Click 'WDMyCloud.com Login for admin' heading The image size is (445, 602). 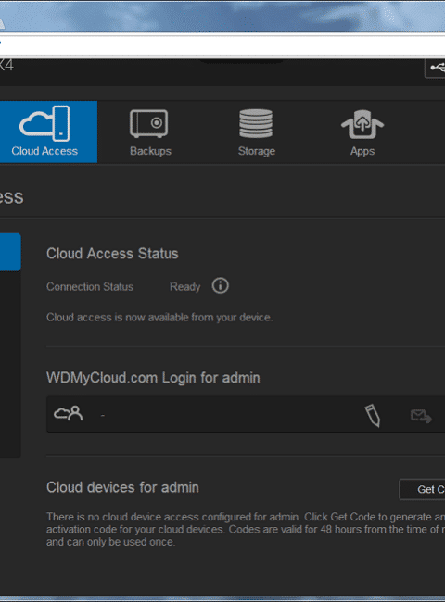point(153,378)
